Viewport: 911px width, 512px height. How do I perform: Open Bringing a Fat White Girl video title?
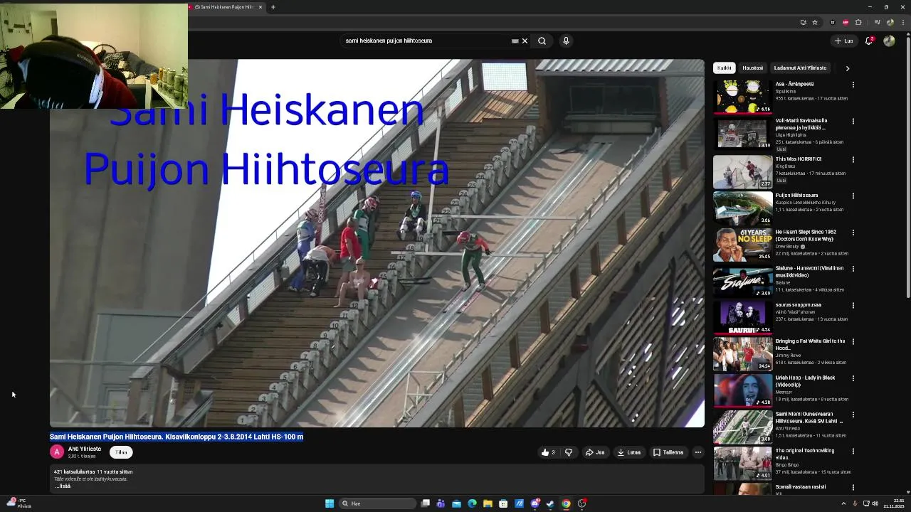tap(810, 344)
